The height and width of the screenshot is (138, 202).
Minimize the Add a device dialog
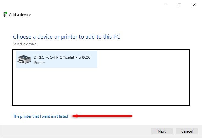click(165, 5)
